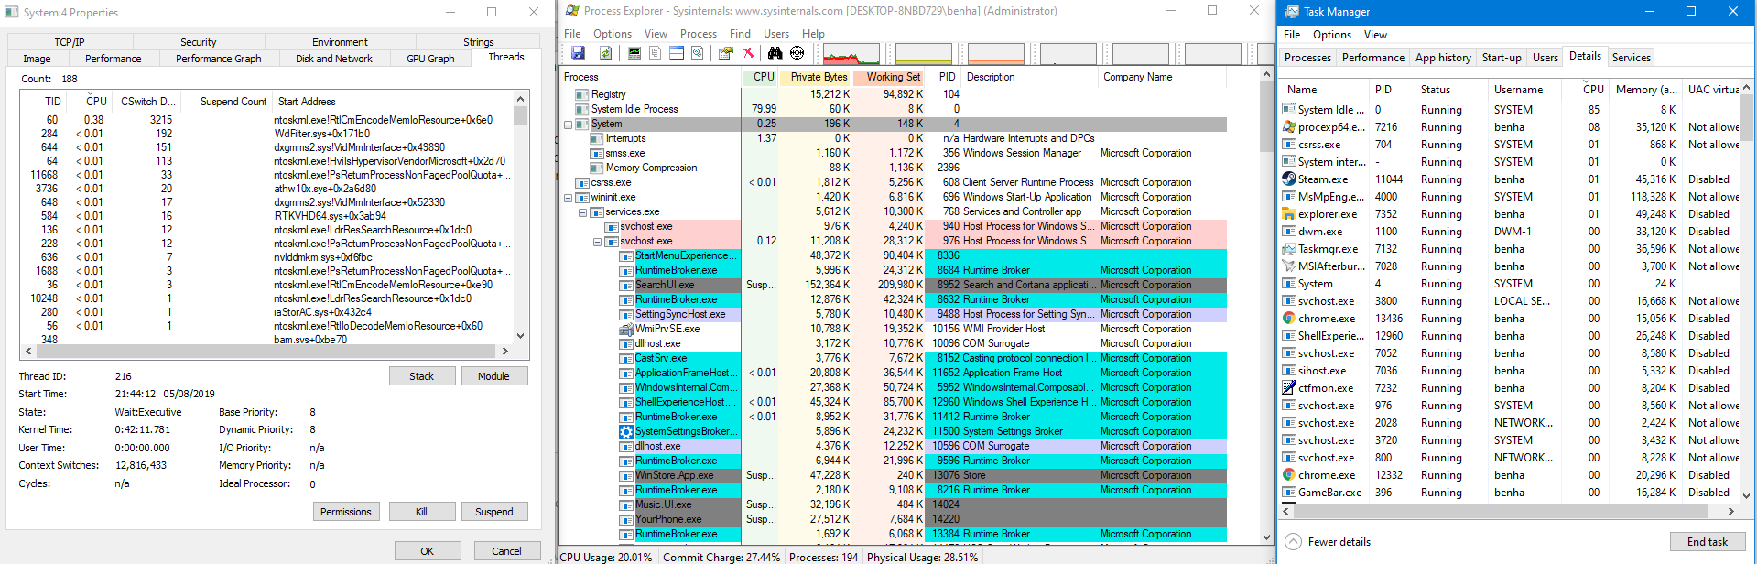The height and width of the screenshot is (564, 1757).
Task: Open the Find menu in Process Explorer
Action: point(740,34)
